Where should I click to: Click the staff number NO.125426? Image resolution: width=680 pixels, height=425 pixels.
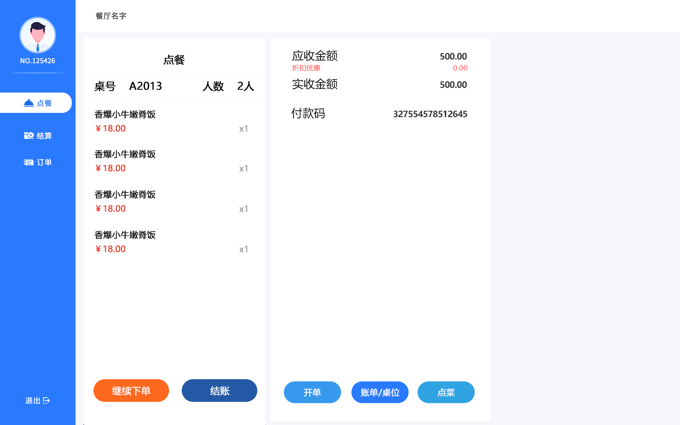(x=38, y=61)
